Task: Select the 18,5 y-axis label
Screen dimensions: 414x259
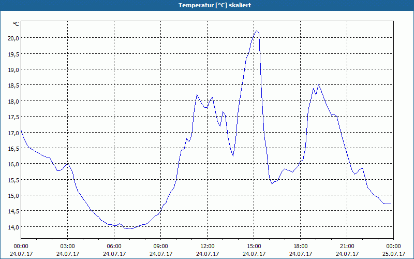Action: (13, 85)
